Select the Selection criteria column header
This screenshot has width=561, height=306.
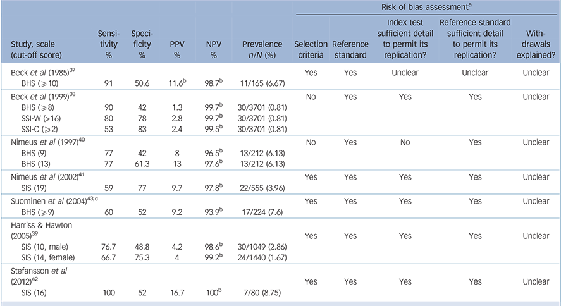pos(311,50)
